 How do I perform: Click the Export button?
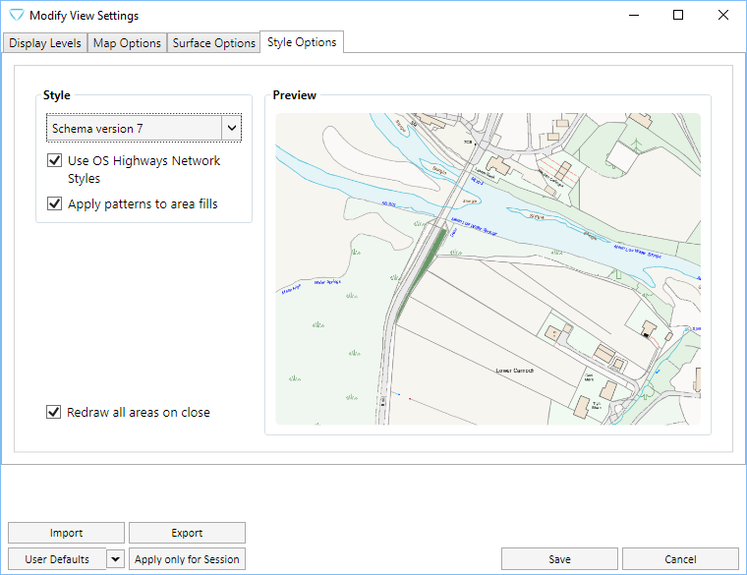click(x=187, y=533)
